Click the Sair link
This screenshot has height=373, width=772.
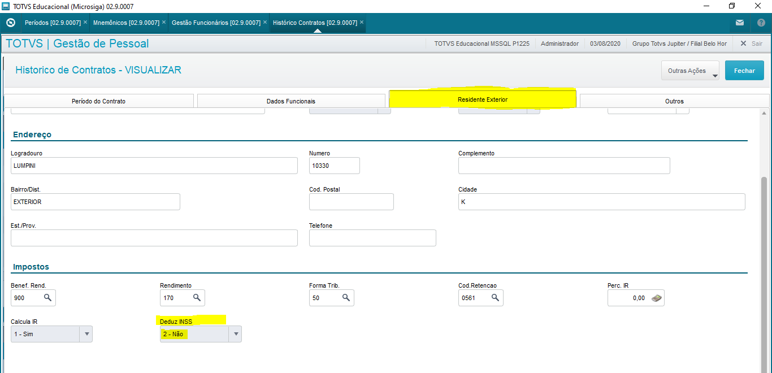tap(757, 44)
